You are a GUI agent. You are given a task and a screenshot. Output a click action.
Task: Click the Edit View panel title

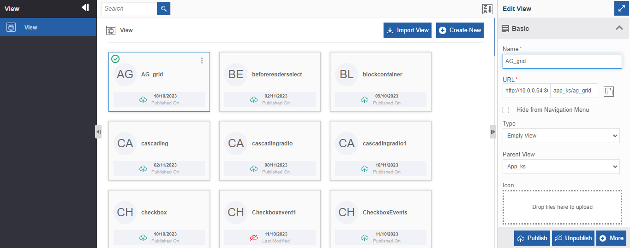point(517,9)
